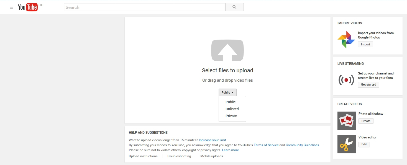Screen dimensions: 407x165
Task: Click the Get started button
Action: 368,84
